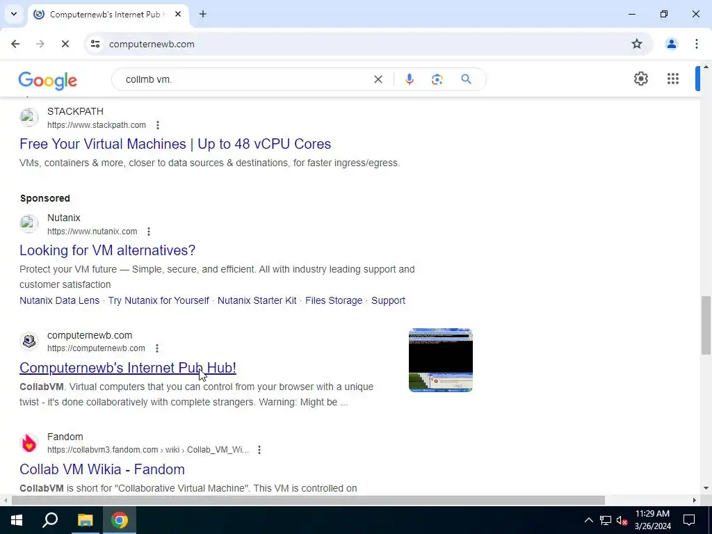The image size is (712, 534).
Task: Click the horizontal scrollbar right arrow
Action: coord(695,501)
